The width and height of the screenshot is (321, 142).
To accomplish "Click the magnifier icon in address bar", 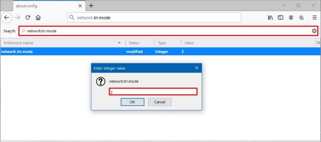I will [72, 17].
